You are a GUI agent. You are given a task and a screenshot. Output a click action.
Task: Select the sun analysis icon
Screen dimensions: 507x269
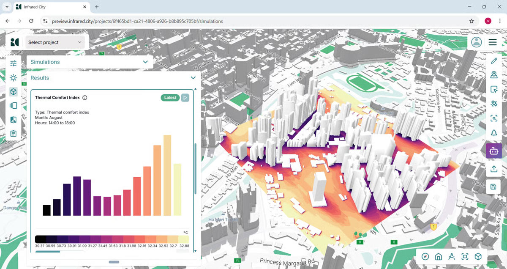pyautogui.click(x=14, y=78)
